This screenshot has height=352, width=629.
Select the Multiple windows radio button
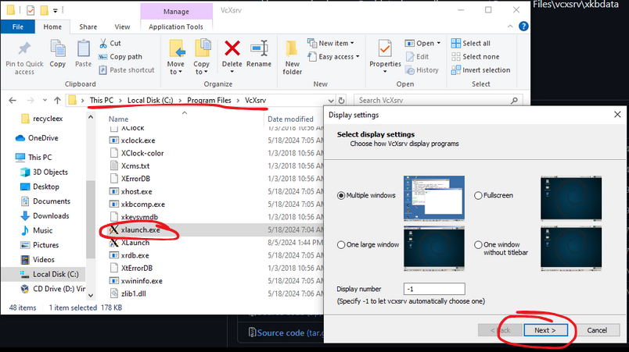click(341, 196)
